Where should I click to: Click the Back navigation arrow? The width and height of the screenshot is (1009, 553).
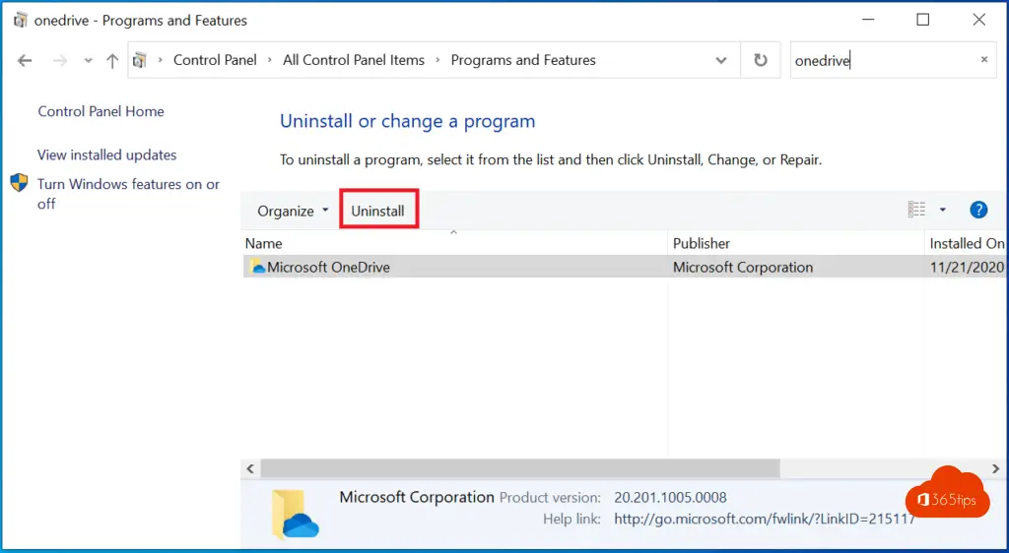(25, 61)
